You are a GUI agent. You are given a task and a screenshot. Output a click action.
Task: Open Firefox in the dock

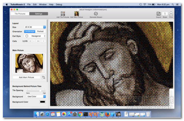tap(107, 114)
